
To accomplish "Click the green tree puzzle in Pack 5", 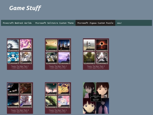I will click(x=51, y=102).
